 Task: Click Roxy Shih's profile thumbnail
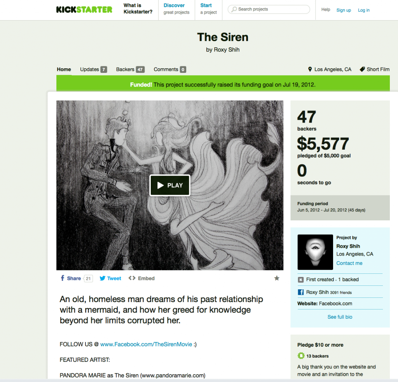tap(315, 252)
